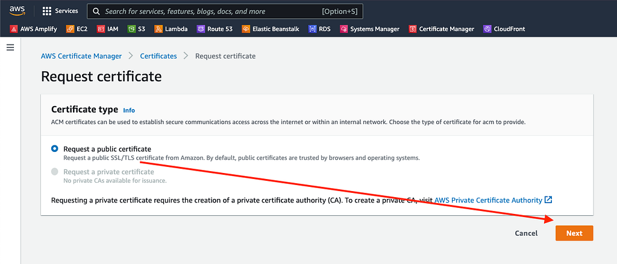617x264 pixels.
Task: Select Request a private certificate
Action: (x=55, y=172)
